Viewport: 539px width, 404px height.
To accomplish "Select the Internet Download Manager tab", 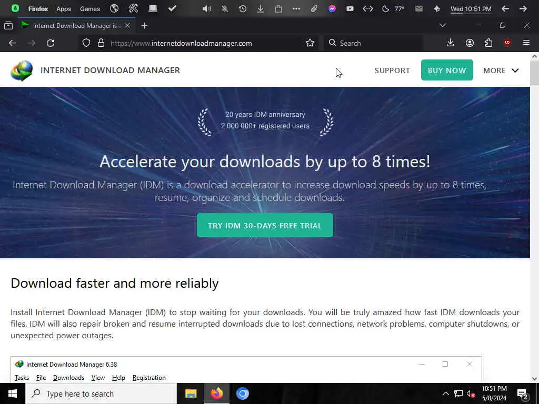I will pos(76,25).
